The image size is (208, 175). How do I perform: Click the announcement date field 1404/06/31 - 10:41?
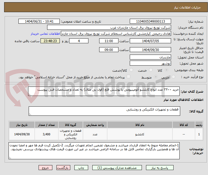(x=39, y=21)
